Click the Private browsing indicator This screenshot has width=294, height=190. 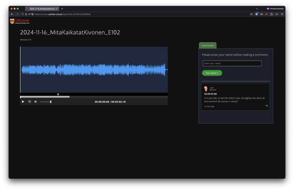point(275,9)
